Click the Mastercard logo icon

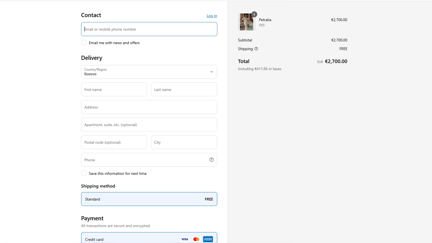tap(196, 239)
